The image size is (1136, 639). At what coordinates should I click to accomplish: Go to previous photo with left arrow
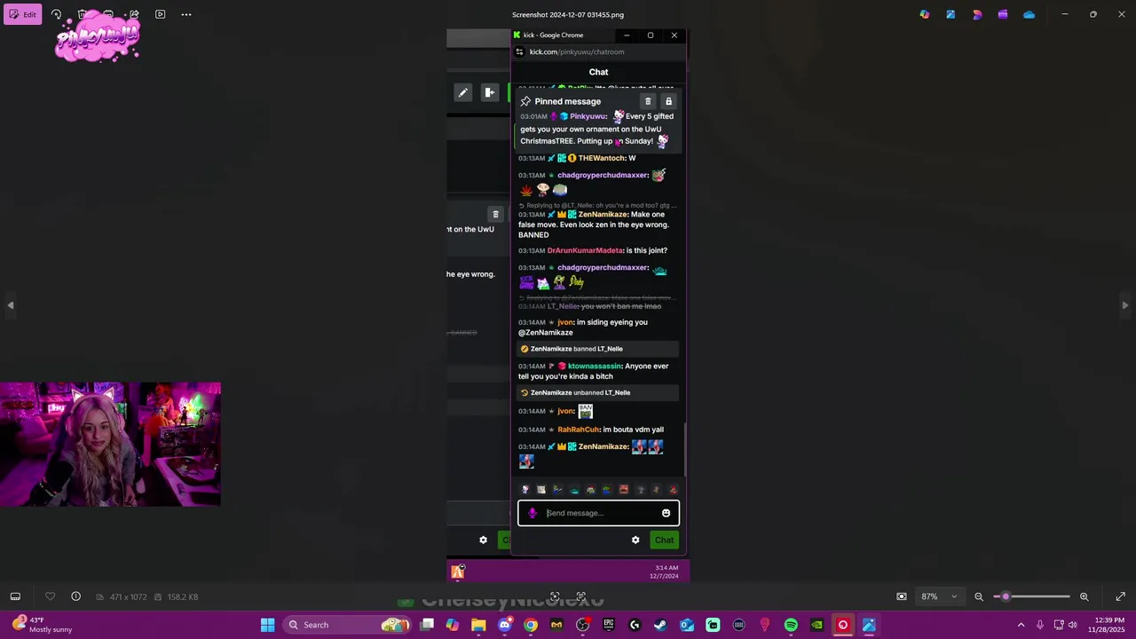tap(11, 305)
